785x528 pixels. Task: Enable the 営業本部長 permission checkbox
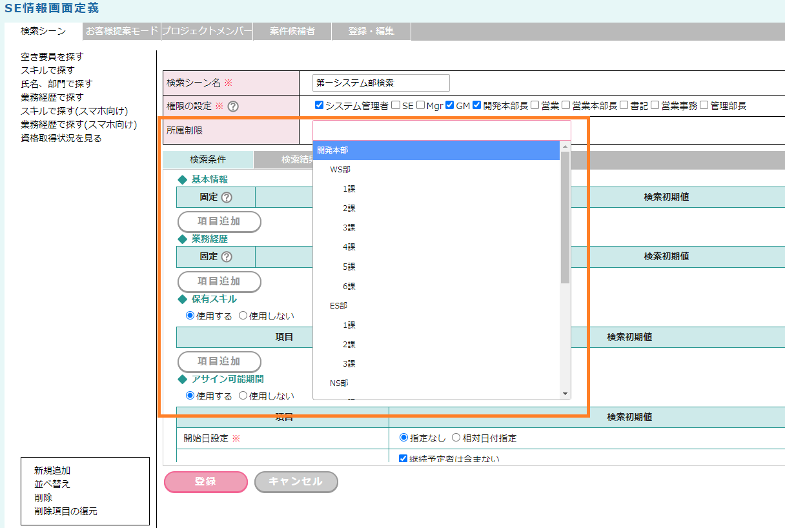tap(566, 105)
